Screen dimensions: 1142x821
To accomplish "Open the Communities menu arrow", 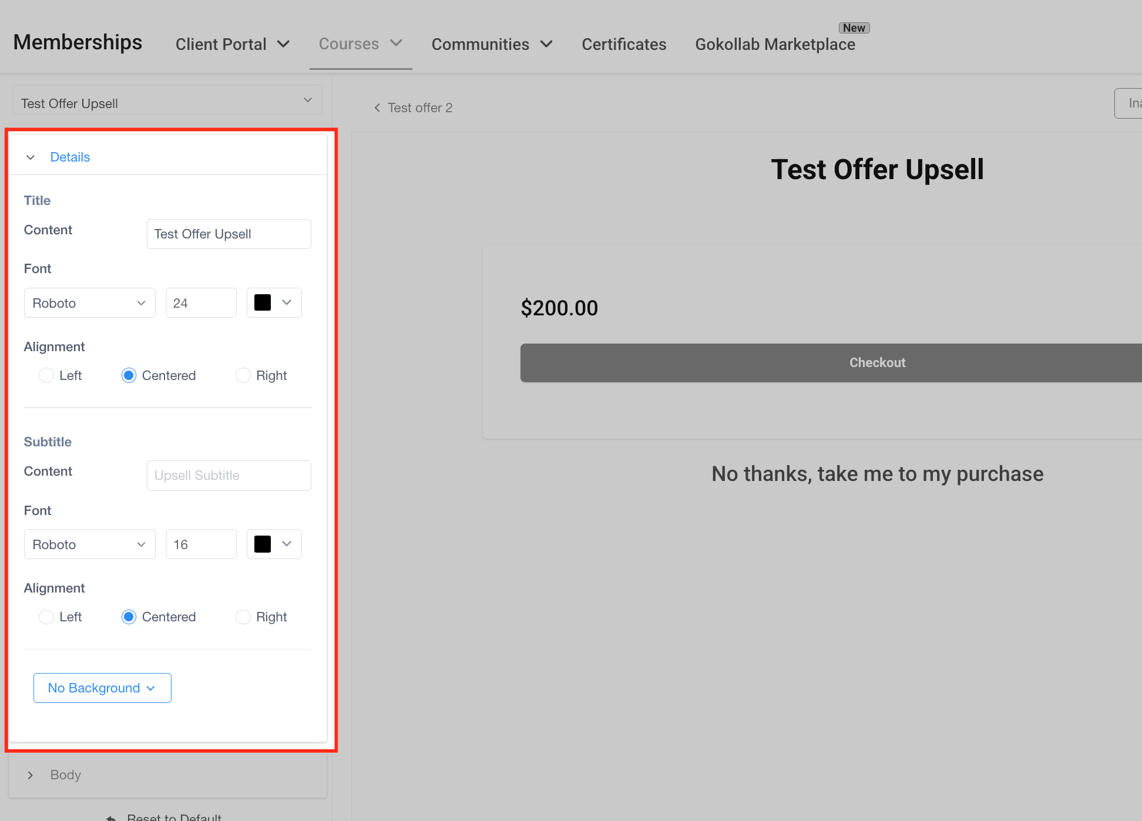I will click(x=546, y=44).
